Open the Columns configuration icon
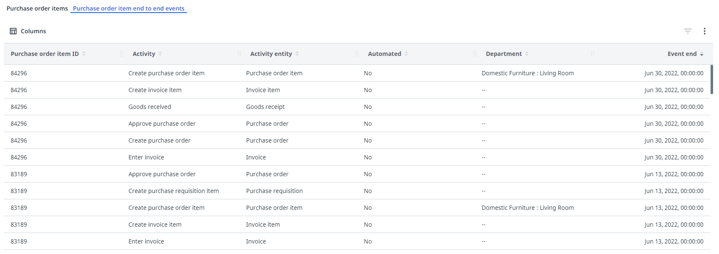 tap(13, 31)
